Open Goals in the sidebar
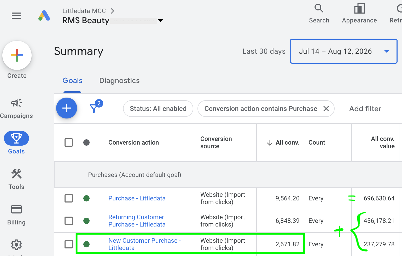This screenshot has height=256, width=402. pyautogui.click(x=16, y=143)
